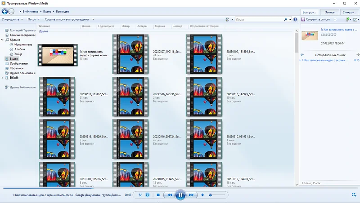This screenshot has height=203, width=360.
Task: Select the 20230409_181556_Scr video thumbnail
Action: click(x=204, y=54)
